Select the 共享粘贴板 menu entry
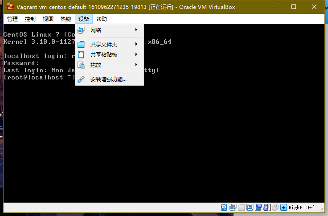328x216 pixels. coord(104,54)
